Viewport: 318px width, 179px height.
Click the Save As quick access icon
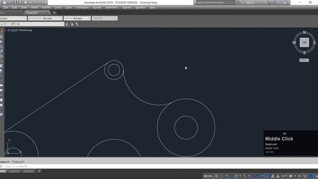click(x=20, y=2)
